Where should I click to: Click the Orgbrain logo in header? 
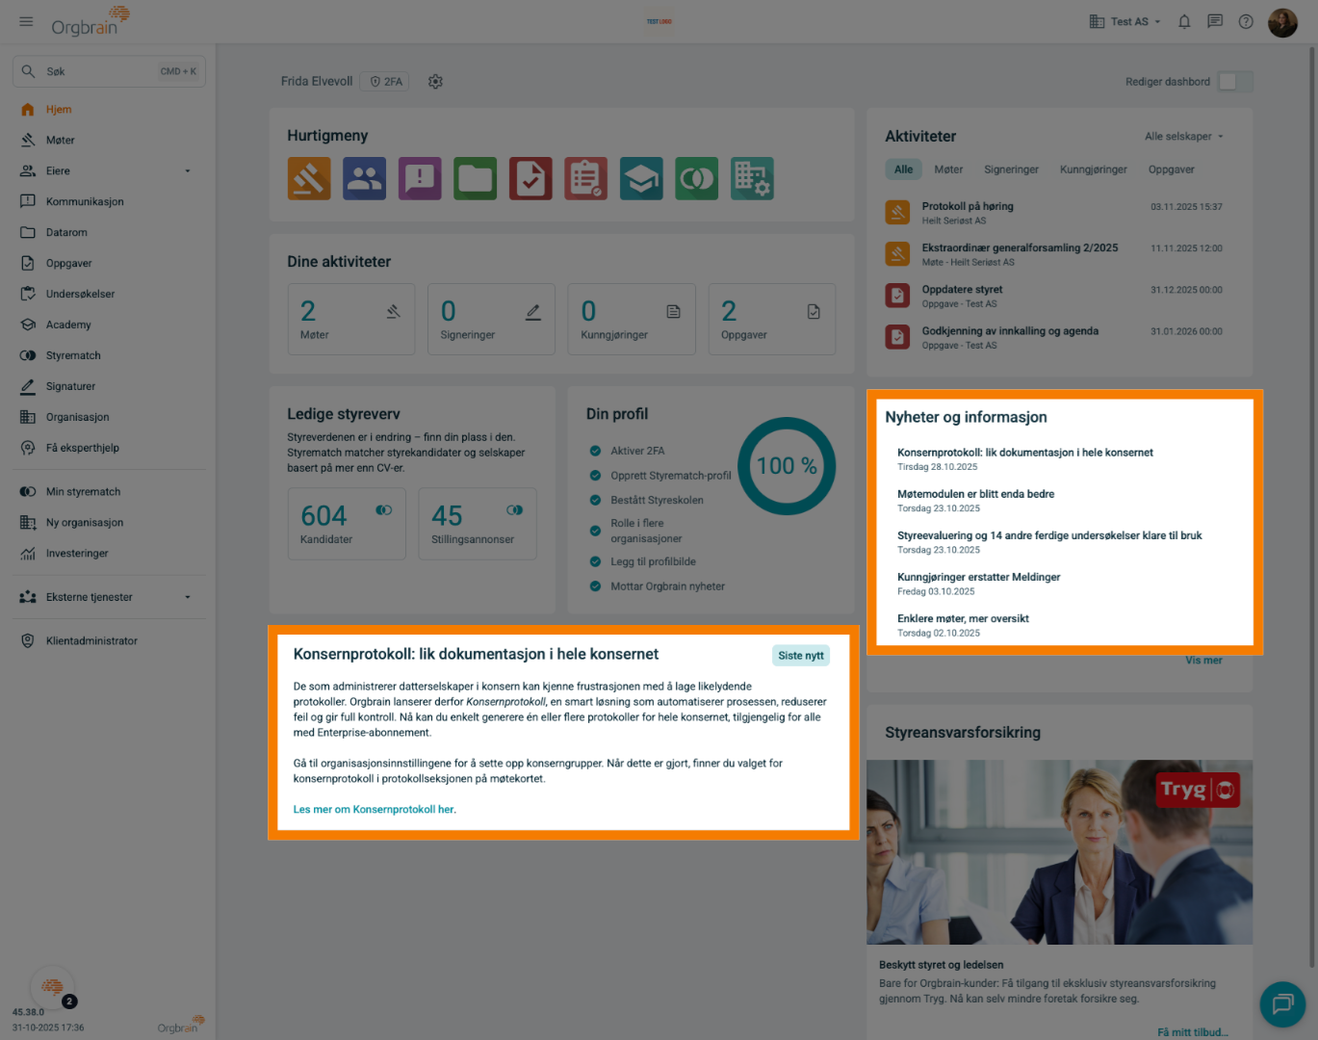coord(90,21)
